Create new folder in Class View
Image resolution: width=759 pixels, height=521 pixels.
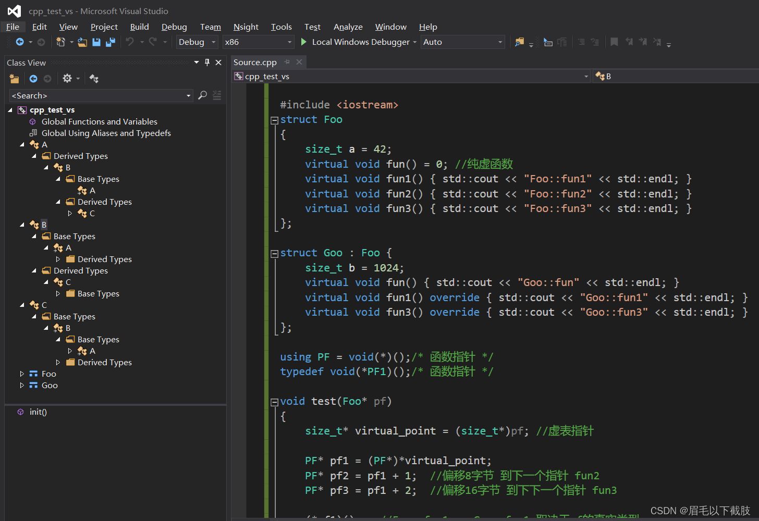pos(14,79)
